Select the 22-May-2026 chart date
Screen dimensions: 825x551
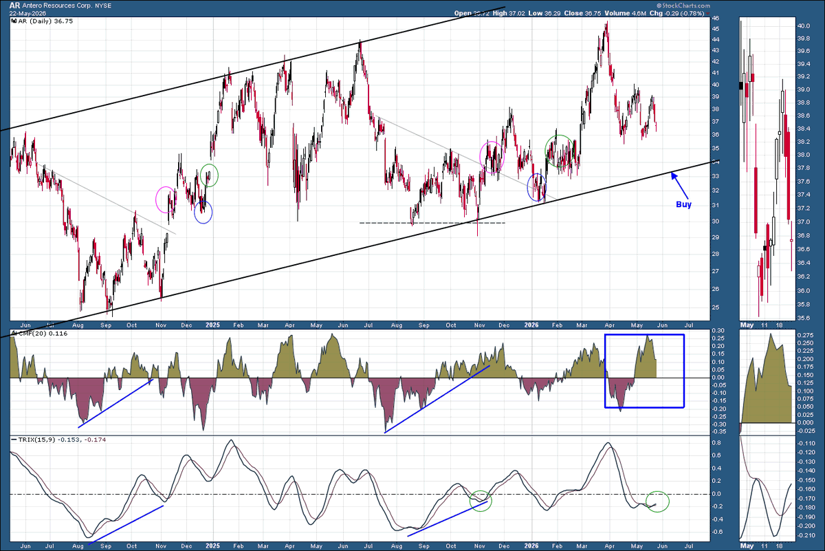[x=29, y=13]
